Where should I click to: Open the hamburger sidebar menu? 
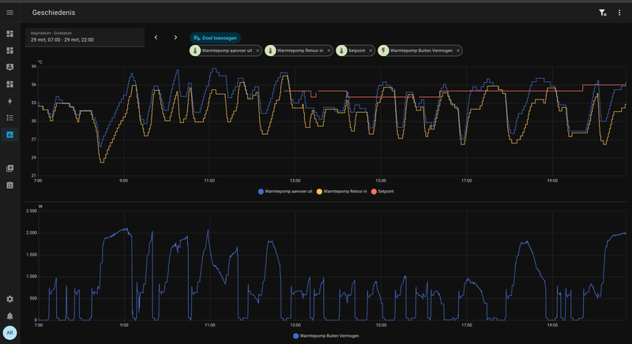(x=9, y=13)
